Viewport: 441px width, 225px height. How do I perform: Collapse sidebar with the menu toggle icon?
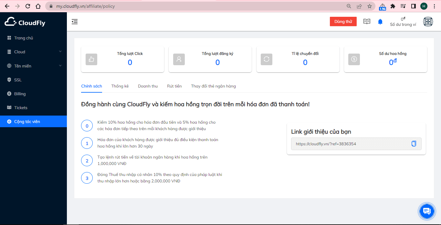click(75, 22)
